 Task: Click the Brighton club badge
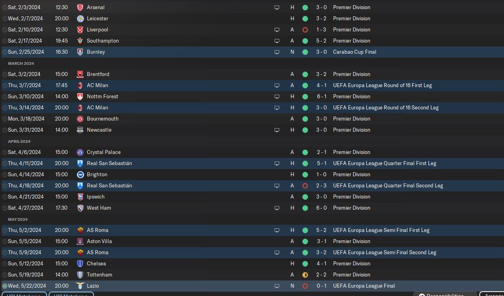pyautogui.click(x=80, y=174)
